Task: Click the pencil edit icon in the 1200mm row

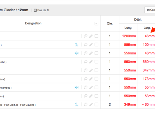Action: pyautogui.click(x=91, y=36)
